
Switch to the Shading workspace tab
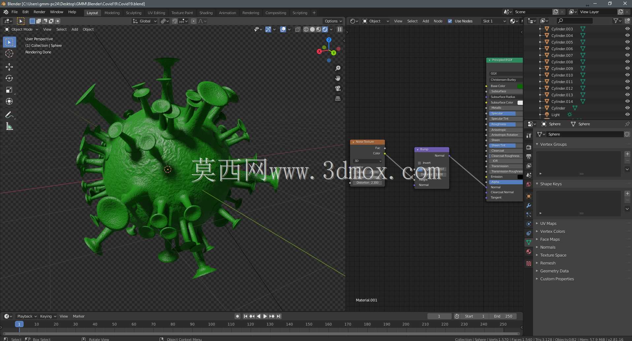[206, 13]
